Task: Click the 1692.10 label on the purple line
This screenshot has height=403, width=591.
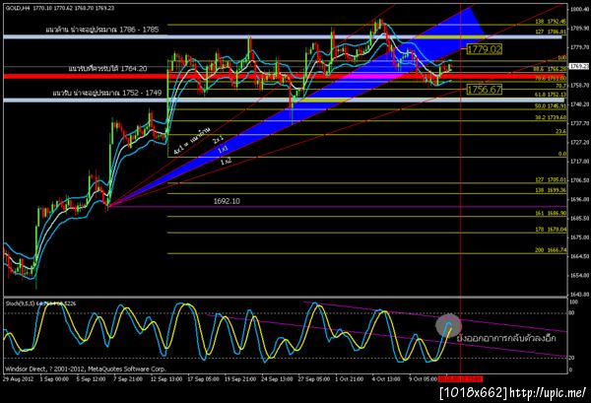Action: [x=227, y=201]
